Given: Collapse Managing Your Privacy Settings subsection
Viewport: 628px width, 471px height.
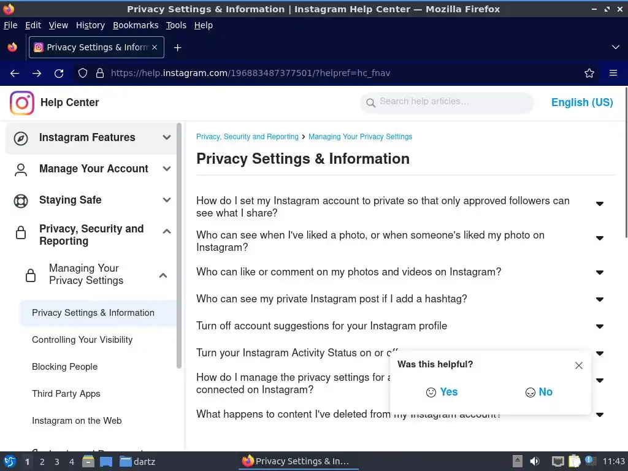Looking at the screenshot, I should point(163,275).
